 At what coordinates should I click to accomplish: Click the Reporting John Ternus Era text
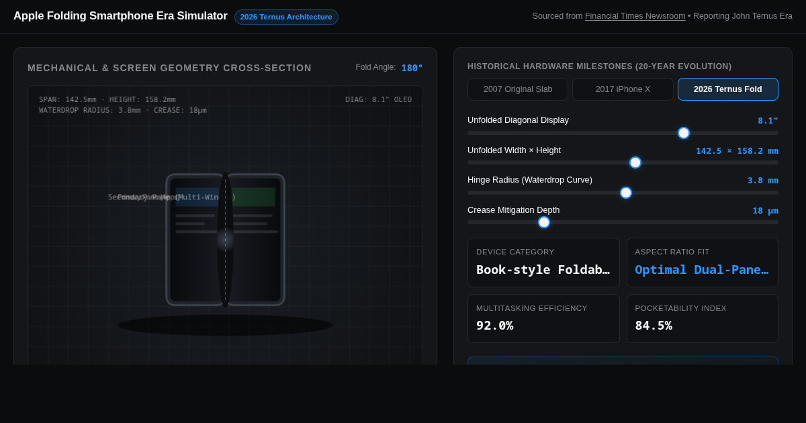coord(743,16)
